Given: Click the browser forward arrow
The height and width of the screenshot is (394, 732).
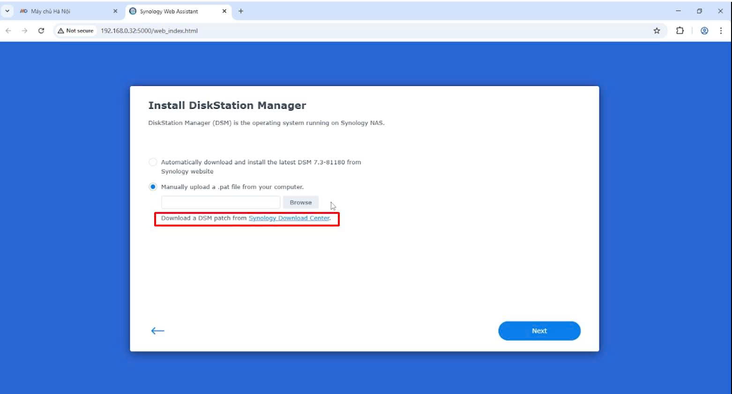Looking at the screenshot, I should (24, 31).
